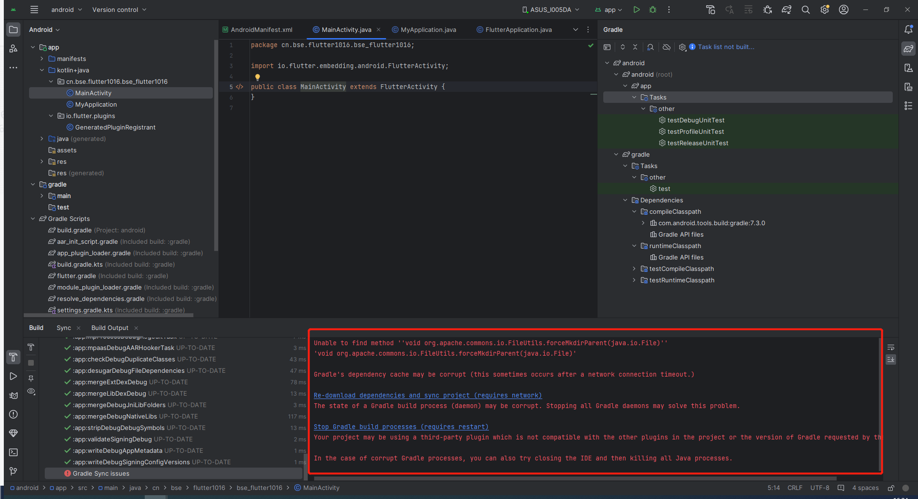Collapse the Gradle Scripts node
Screen dimensions: 918x499
(x=33, y=219)
